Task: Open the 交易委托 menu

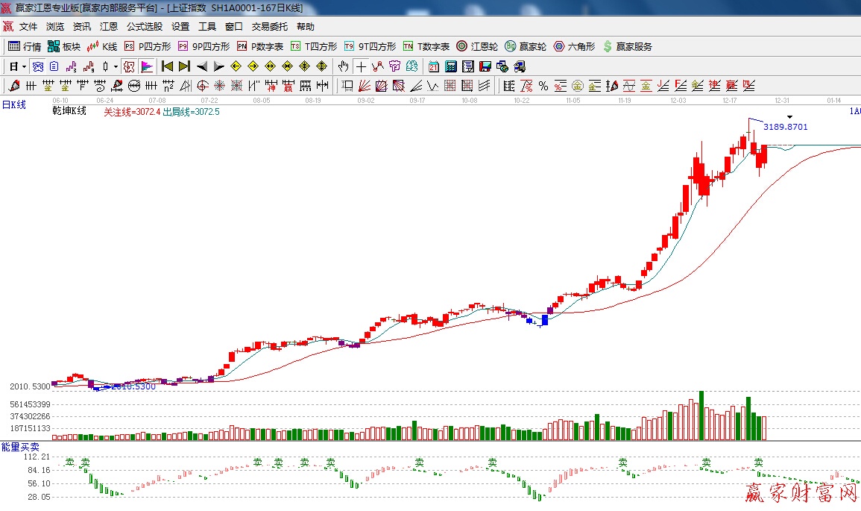Action: pos(269,27)
